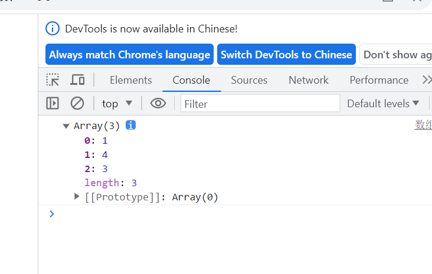This screenshot has height=274, width=432.
Task: Select the array entry '1: 4'
Action: point(96,154)
